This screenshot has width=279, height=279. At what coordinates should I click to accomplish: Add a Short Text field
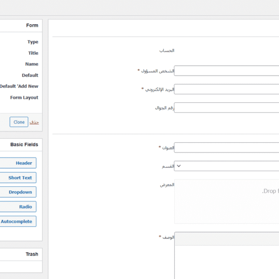pyautogui.click(x=18, y=178)
